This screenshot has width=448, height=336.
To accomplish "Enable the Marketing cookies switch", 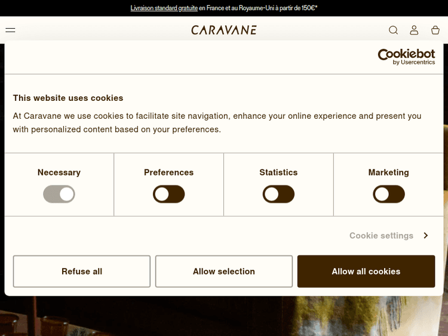I will coord(389,194).
